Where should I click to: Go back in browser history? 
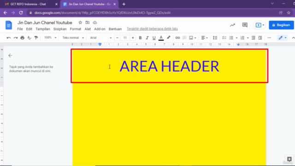(5, 13)
